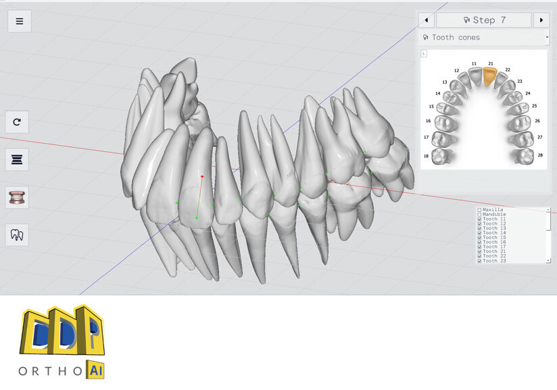Go to the previous step arrow
The image size is (557, 390).
coord(427,20)
